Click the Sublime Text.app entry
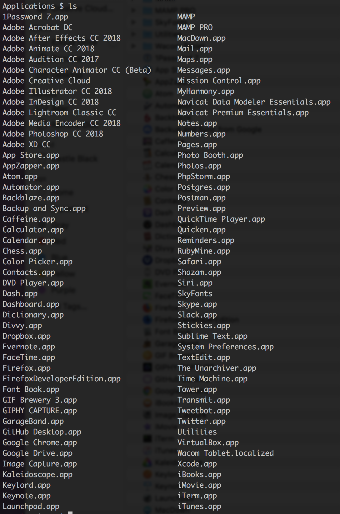 212,336
